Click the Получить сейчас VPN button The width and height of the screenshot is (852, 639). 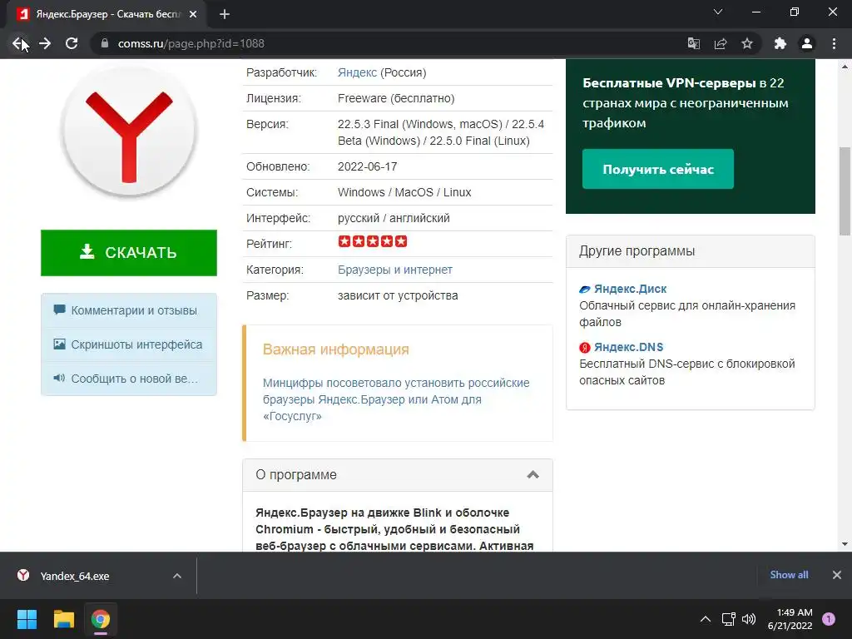coord(658,169)
